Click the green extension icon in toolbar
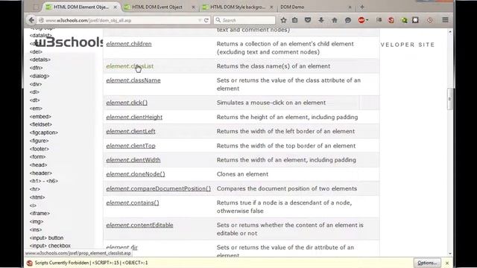This screenshot has width=477, height=268. click(404, 20)
